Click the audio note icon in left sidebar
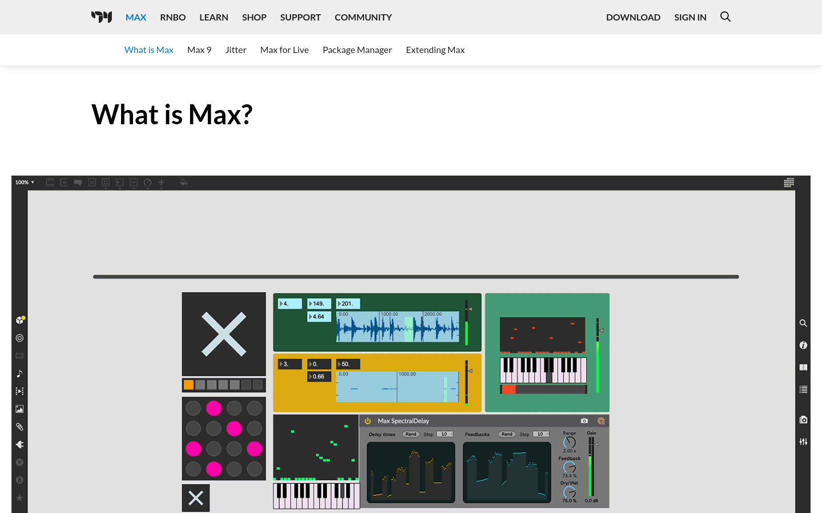 [x=19, y=373]
